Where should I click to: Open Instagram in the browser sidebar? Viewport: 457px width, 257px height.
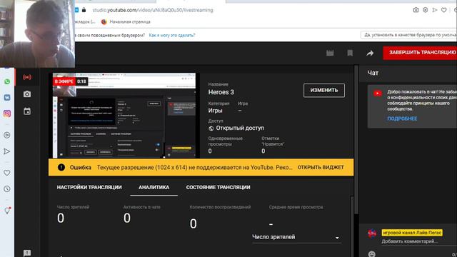[x=7, y=114]
